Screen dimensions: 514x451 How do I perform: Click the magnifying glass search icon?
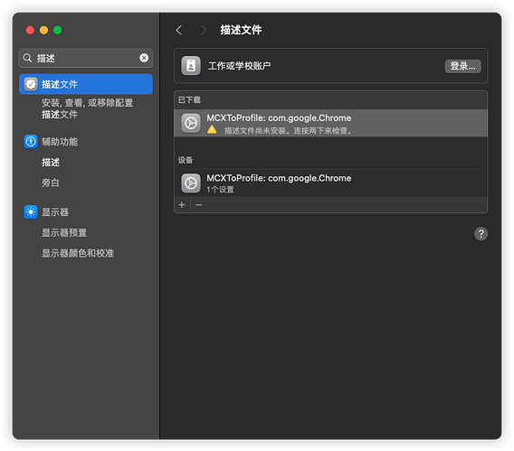coord(27,58)
